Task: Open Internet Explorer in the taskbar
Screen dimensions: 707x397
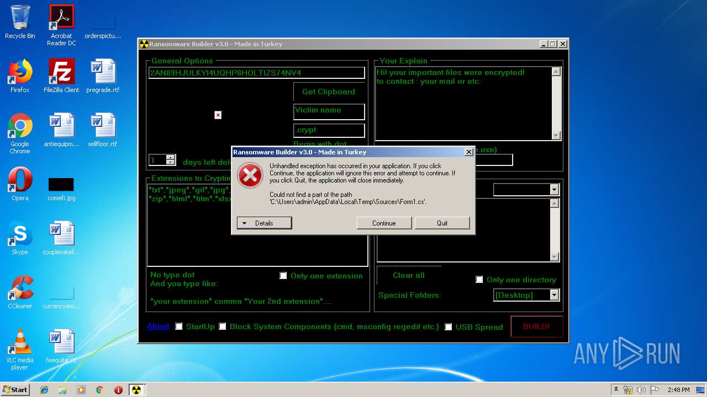Action: click(x=44, y=389)
